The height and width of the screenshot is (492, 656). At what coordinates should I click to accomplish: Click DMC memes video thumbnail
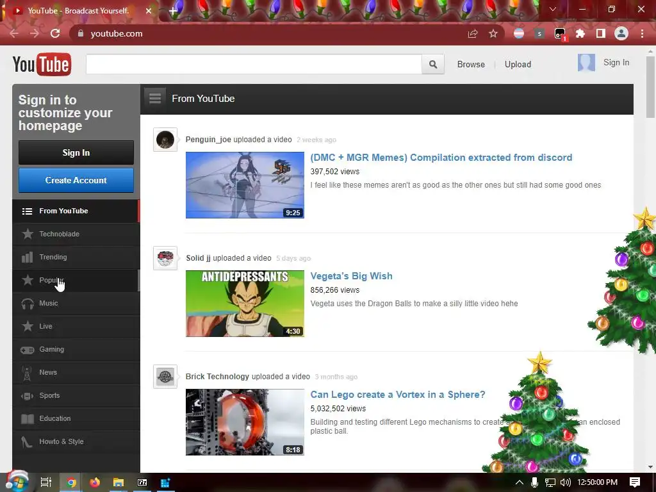[245, 185]
